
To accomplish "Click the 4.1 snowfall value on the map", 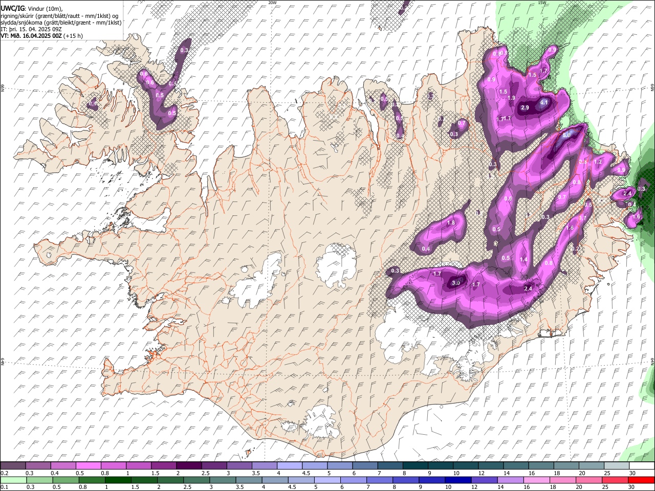I will coord(544,102).
